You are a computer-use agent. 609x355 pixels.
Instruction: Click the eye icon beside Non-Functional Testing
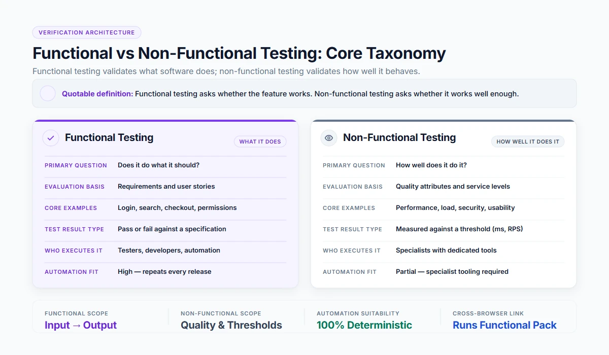[x=329, y=138]
